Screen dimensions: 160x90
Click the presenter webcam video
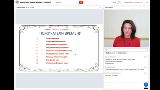click(126, 28)
